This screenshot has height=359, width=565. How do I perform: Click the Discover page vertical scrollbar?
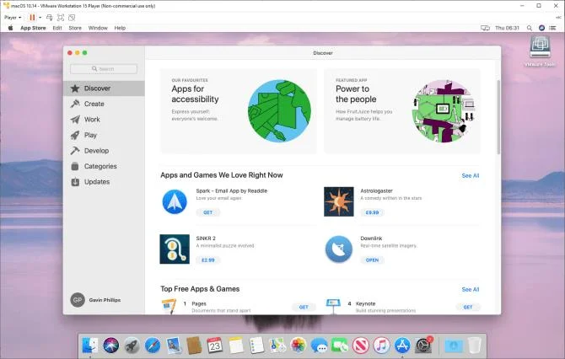tap(498, 117)
